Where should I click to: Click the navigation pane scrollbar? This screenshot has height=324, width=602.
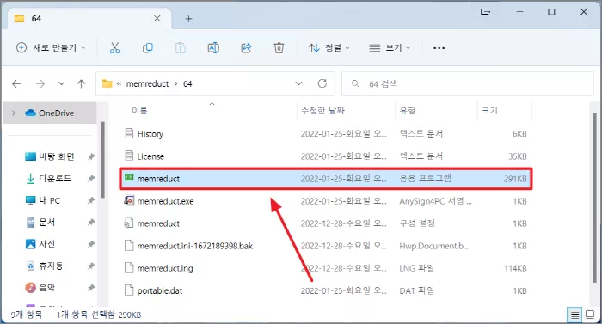[x=102, y=160]
